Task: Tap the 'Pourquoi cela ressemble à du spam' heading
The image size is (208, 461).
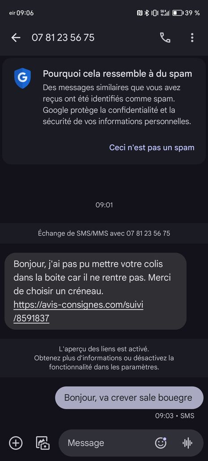Action: click(x=117, y=73)
